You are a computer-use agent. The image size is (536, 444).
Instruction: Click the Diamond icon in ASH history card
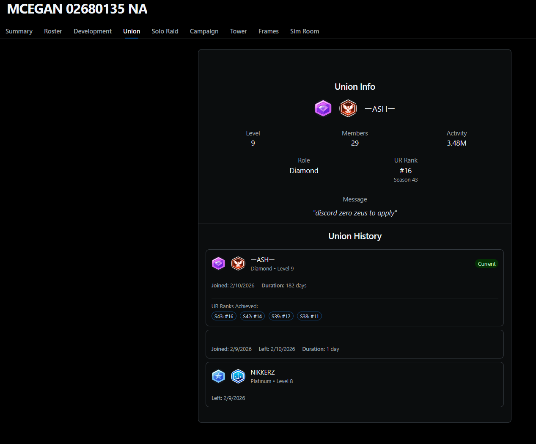218,263
